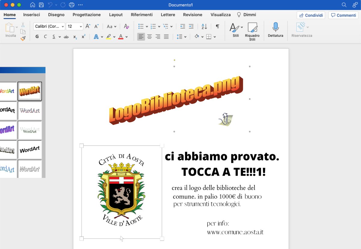The width and height of the screenshot is (361, 249).
Task: Apply red font color
Action: 121,37
